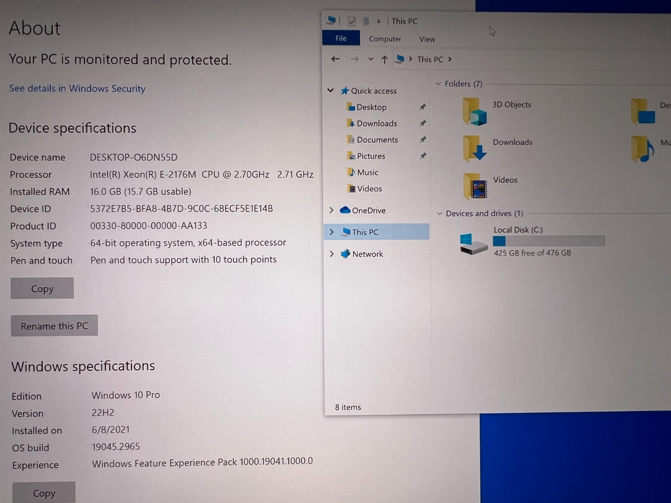
Task: Click the pin icon next to Desktop
Action: 423,107
